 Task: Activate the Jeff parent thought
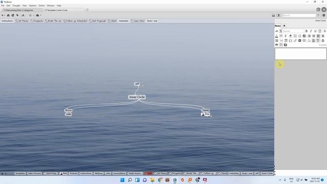[137, 84]
